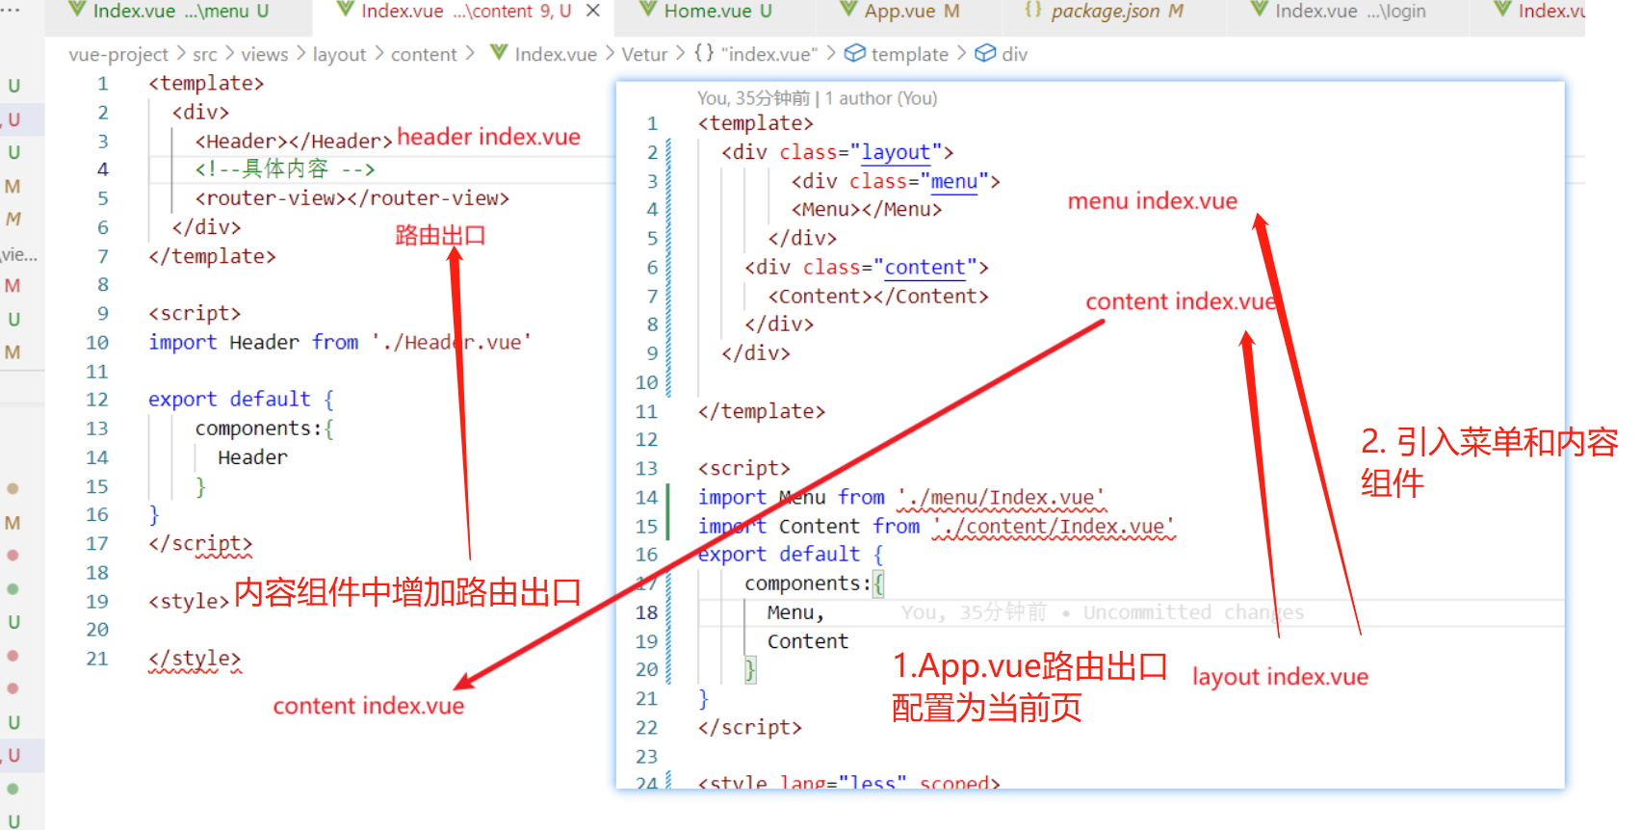This screenshot has height=830, width=1641.
Task: Open the Index.vue login tab
Action: [x=1338, y=12]
